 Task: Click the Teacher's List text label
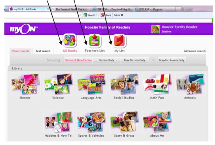coord(95,51)
